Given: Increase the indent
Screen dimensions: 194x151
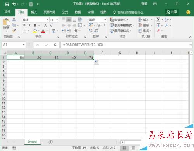Looking at the screenshot, I should (x=69, y=31).
